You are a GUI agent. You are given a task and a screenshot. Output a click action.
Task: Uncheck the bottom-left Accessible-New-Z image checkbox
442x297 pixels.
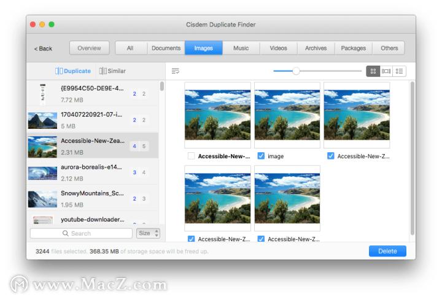tap(191, 239)
